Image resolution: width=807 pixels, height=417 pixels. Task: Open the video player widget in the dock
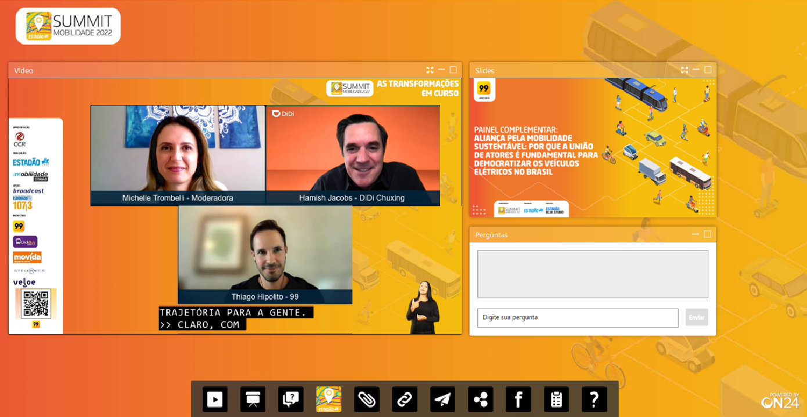coord(215,399)
